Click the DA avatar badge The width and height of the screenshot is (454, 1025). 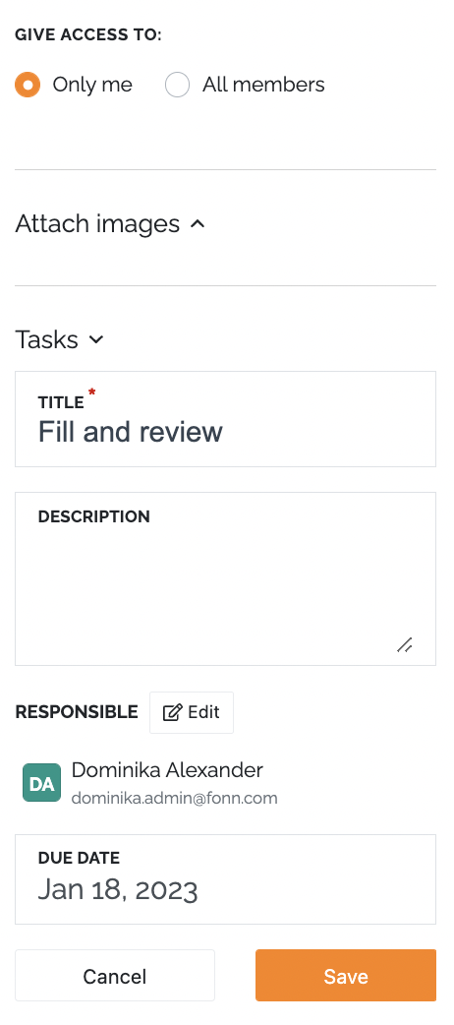tap(42, 782)
